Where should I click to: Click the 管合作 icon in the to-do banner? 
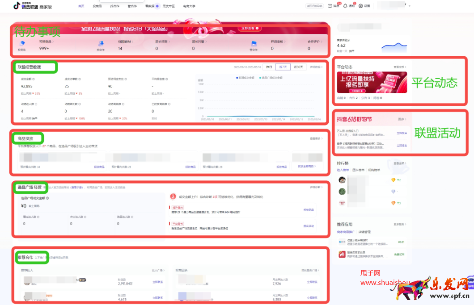tap(254, 44)
